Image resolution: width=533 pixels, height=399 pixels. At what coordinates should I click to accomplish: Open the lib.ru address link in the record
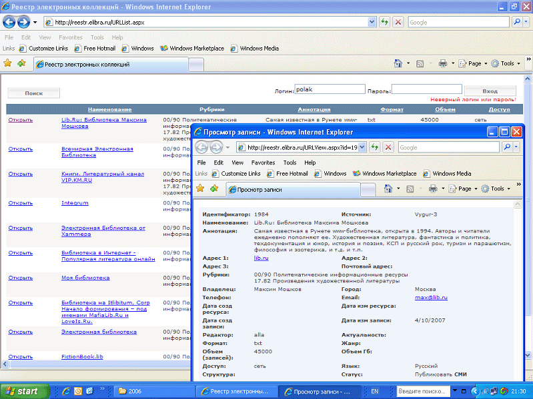click(261, 258)
